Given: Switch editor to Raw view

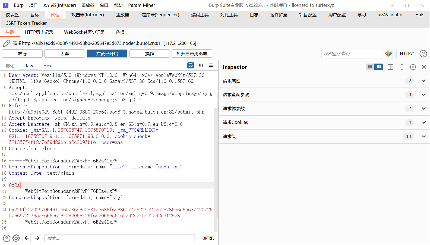Looking at the screenshot, I should pos(29,66).
